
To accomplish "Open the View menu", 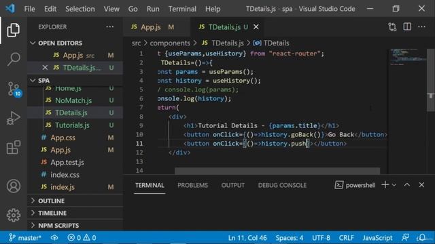I will pyautogui.click(x=111, y=9).
